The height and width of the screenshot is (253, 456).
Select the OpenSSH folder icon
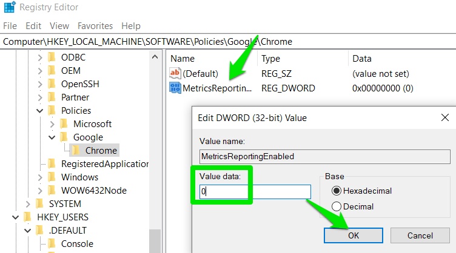click(52, 84)
